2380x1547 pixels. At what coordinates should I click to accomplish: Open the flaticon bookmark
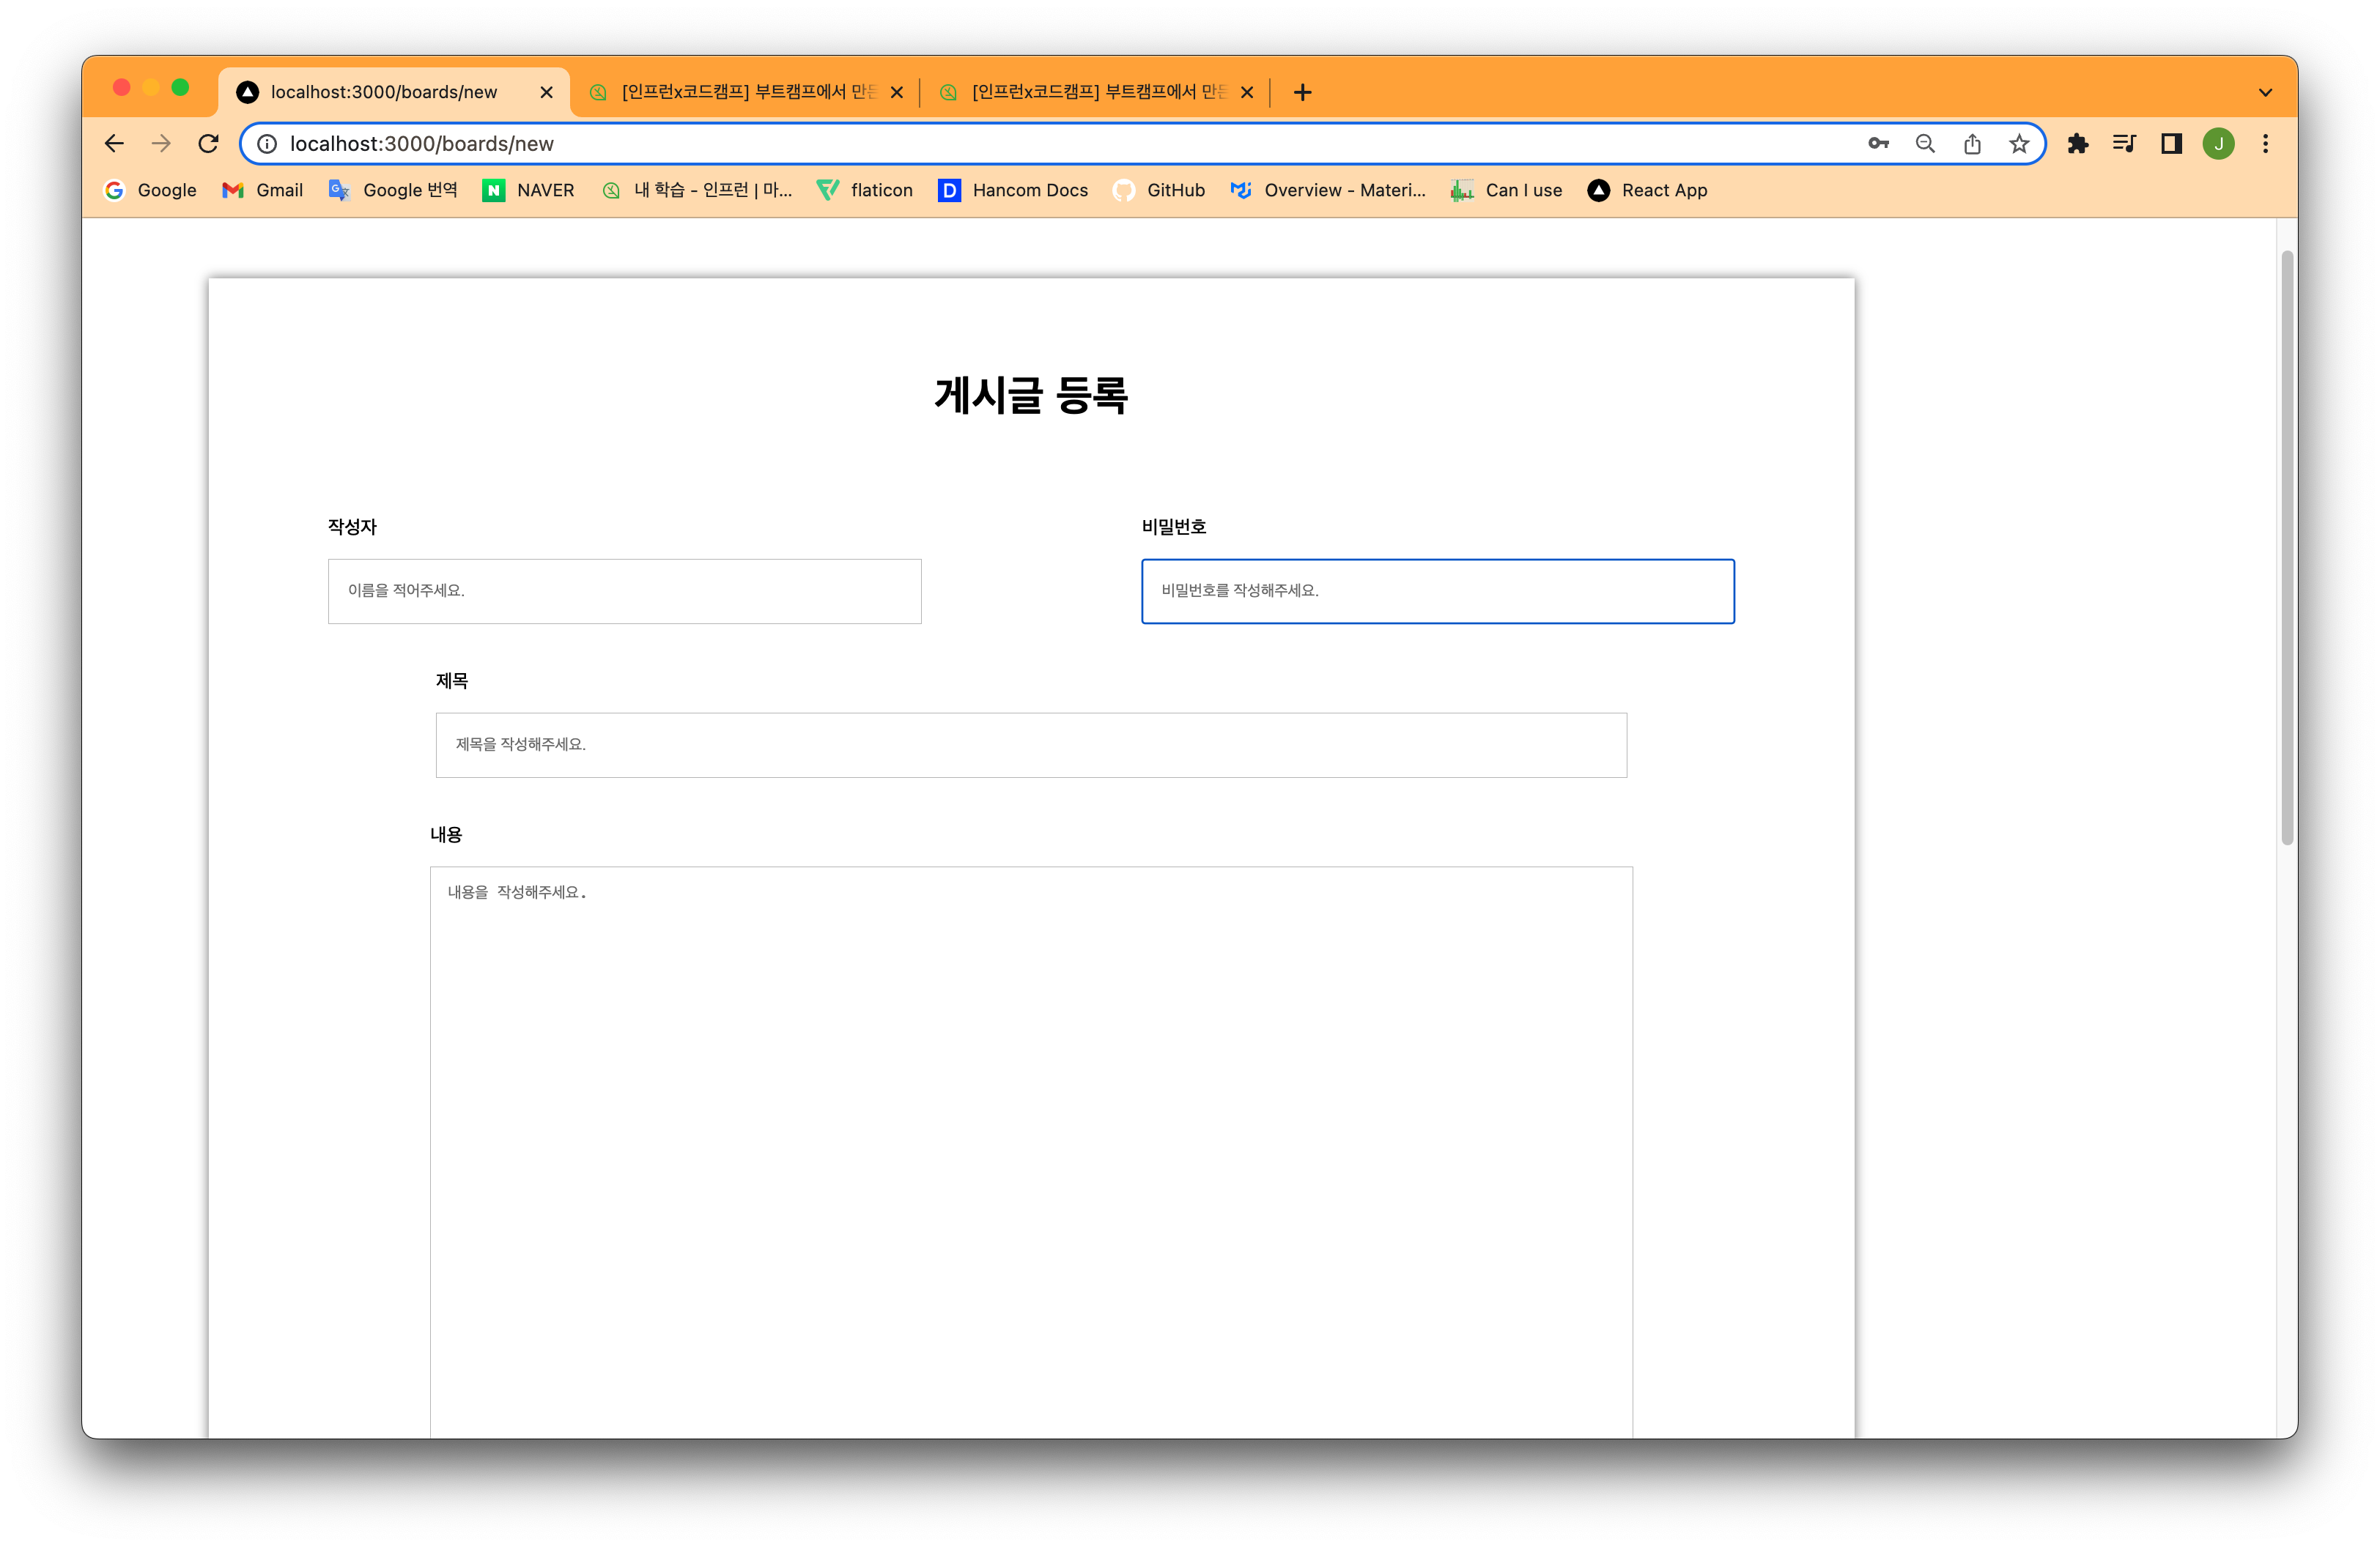click(864, 190)
